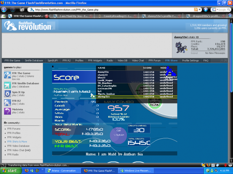Close the CountyReading11-1 tab
The image size is (233, 174).
(x=135, y=16)
